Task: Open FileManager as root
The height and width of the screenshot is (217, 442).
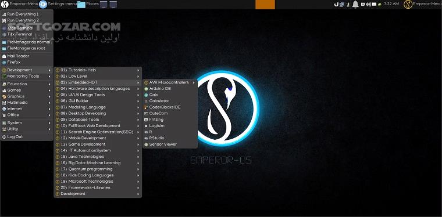Action: 27,48
